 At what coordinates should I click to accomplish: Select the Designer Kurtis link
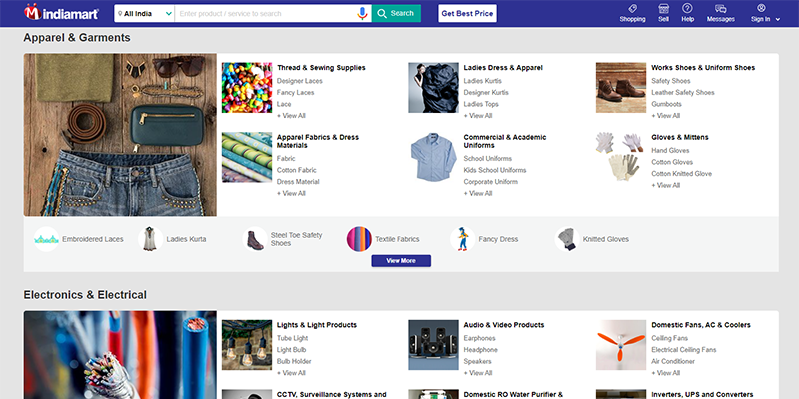[486, 93]
